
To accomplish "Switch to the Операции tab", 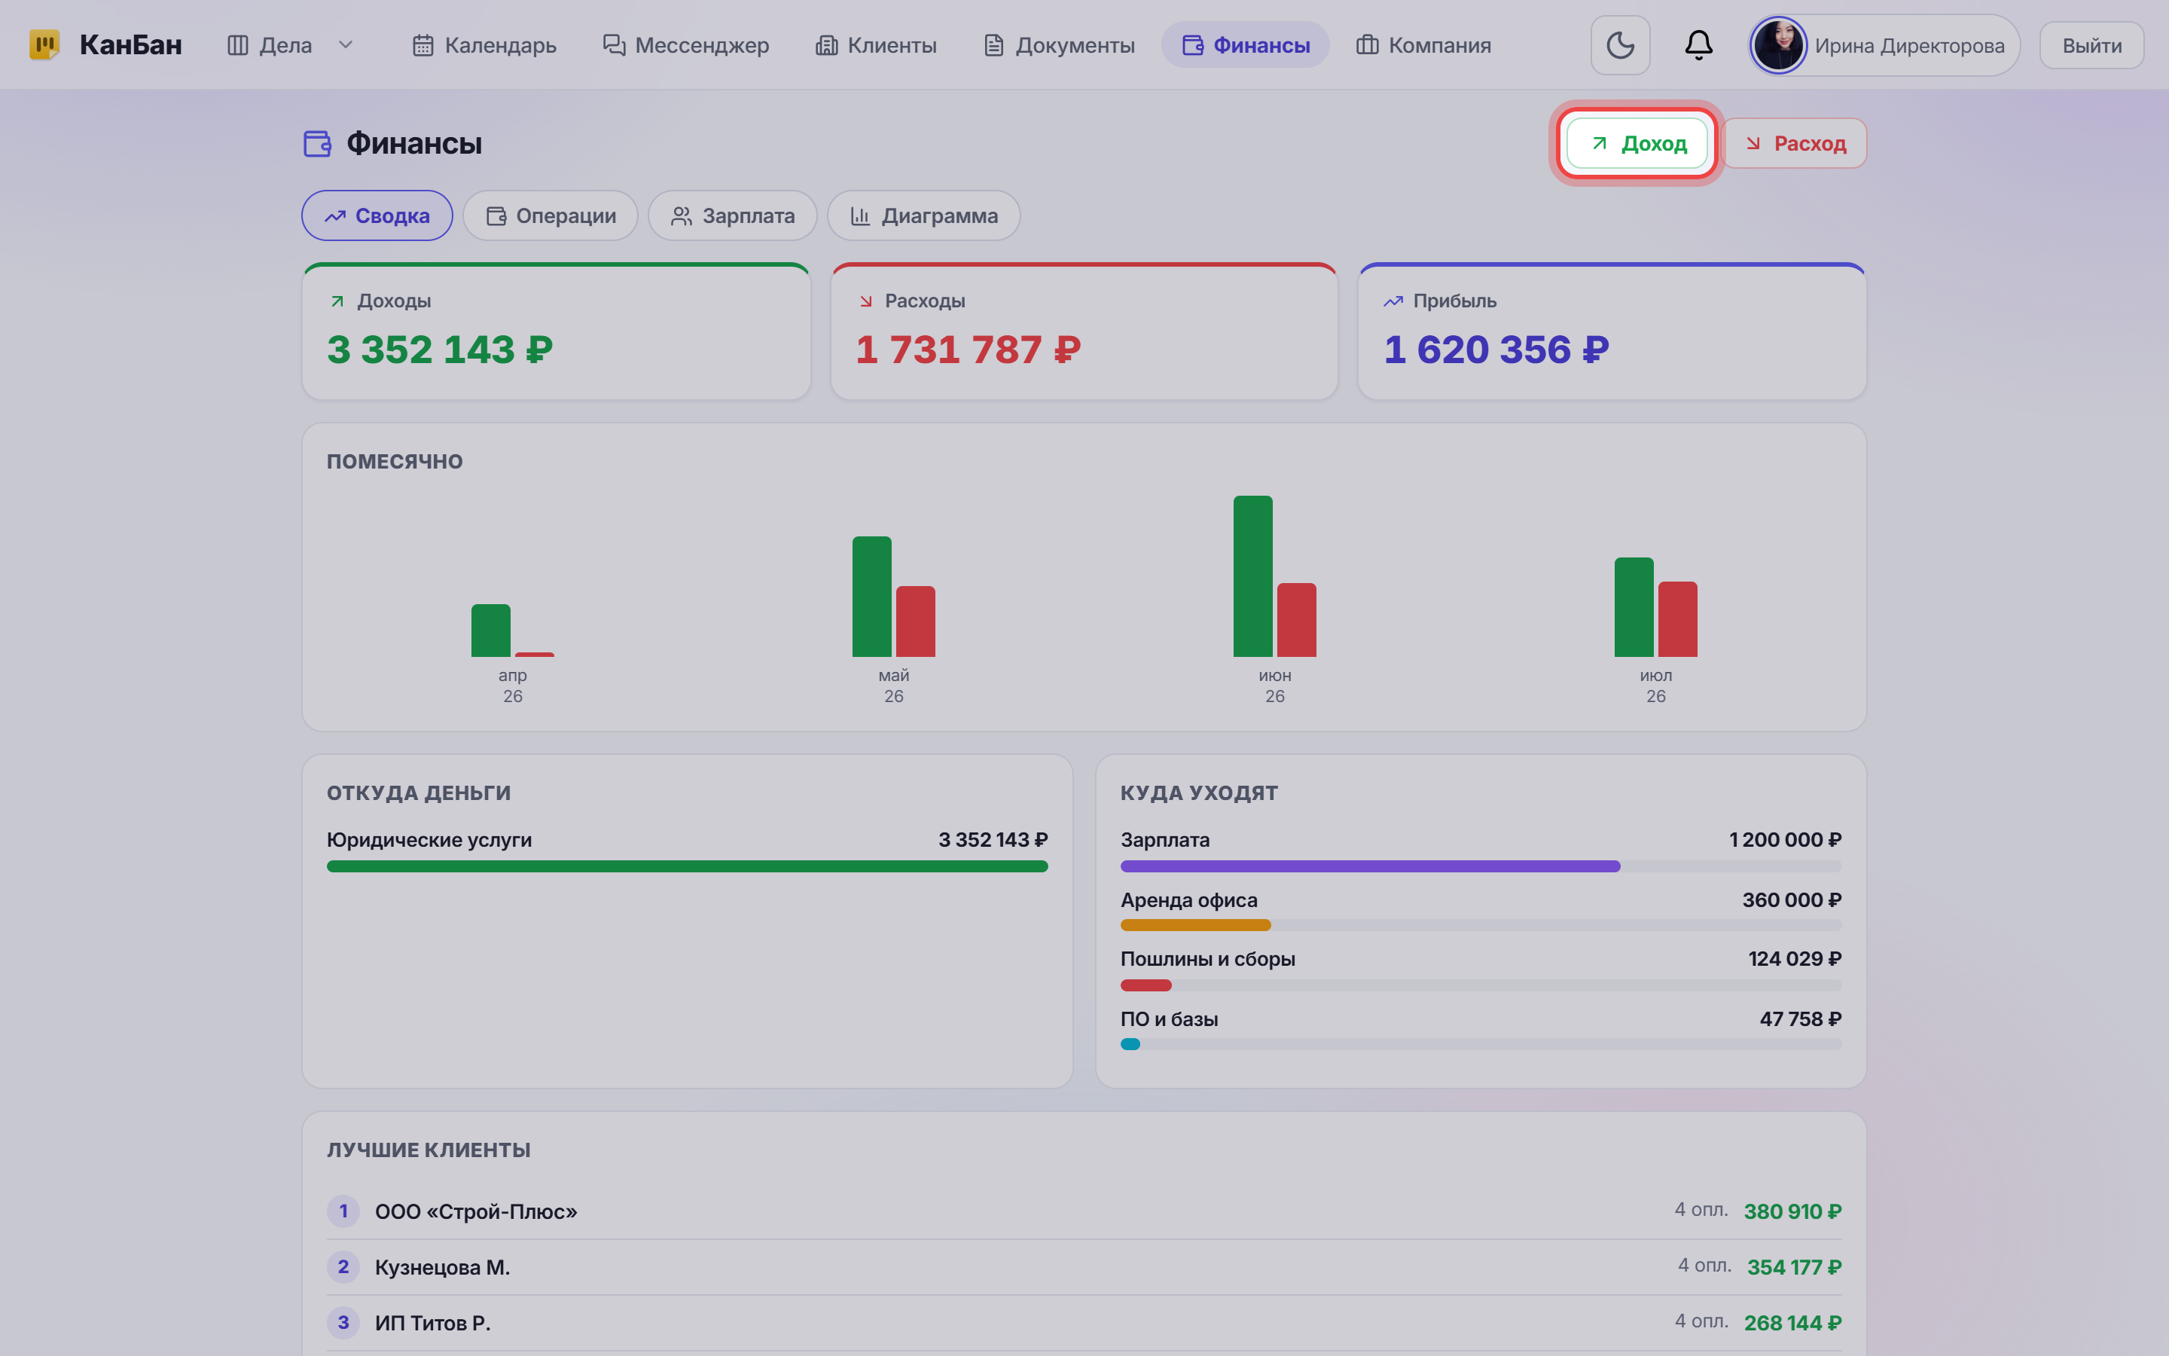I will click(551, 215).
